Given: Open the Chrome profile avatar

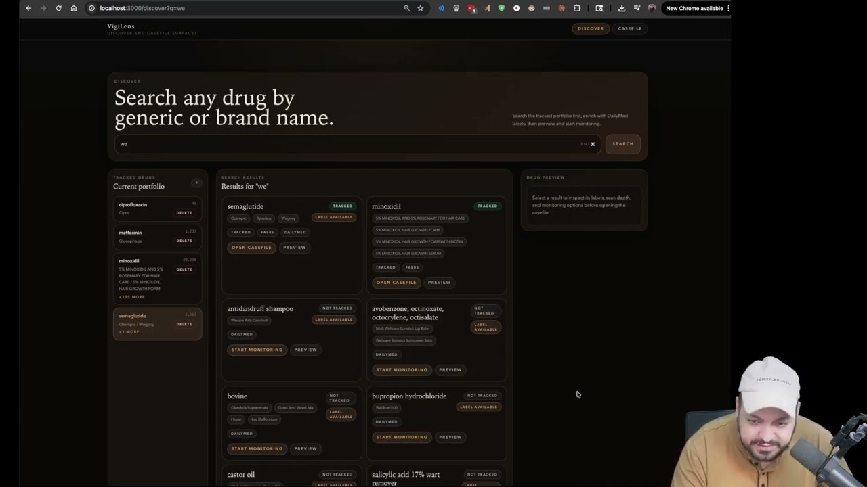Looking at the screenshot, I should click(x=652, y=8).
